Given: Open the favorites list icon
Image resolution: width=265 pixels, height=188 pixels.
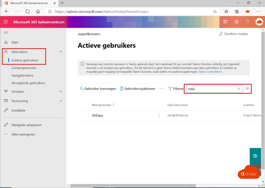Looking at the screenshot, I should click(x=226, y=11).
